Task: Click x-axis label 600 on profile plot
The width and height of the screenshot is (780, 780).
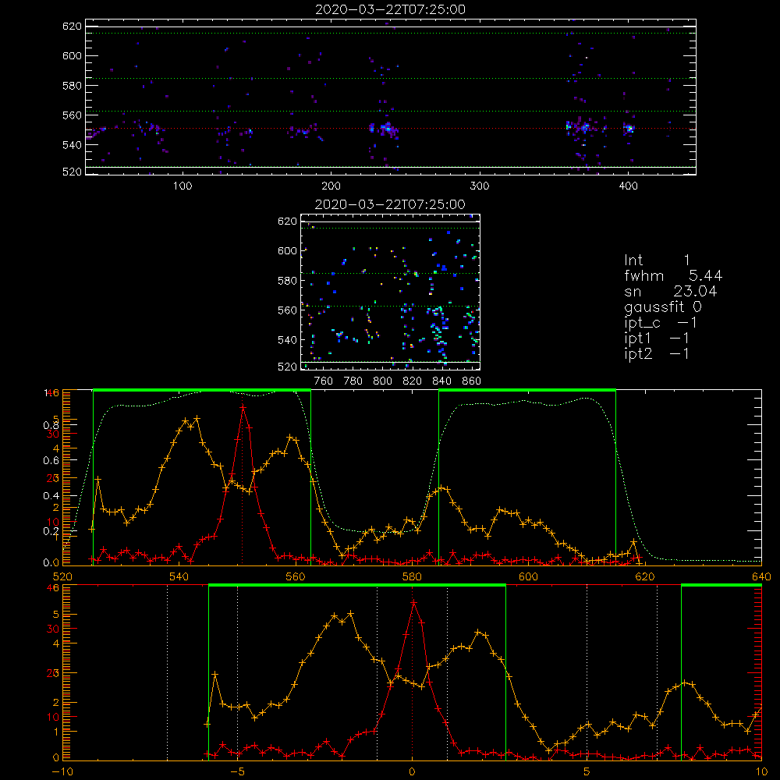Action: click(x=528, y=576)
